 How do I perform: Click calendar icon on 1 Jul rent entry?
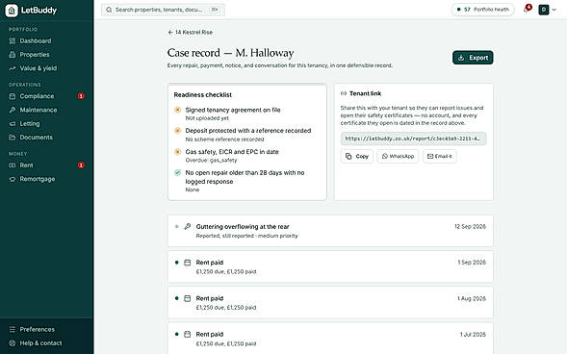pyautogui.click(x=188, y=334)
